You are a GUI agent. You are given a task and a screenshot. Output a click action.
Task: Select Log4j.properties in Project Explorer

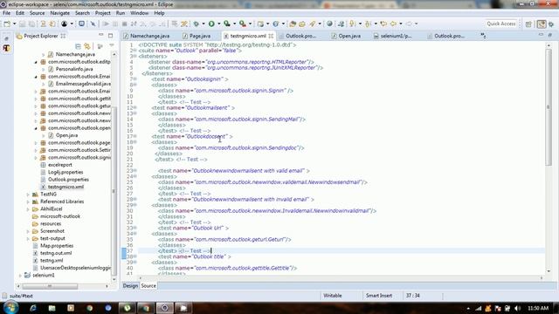pyautogui.click(x=66, y=173)
